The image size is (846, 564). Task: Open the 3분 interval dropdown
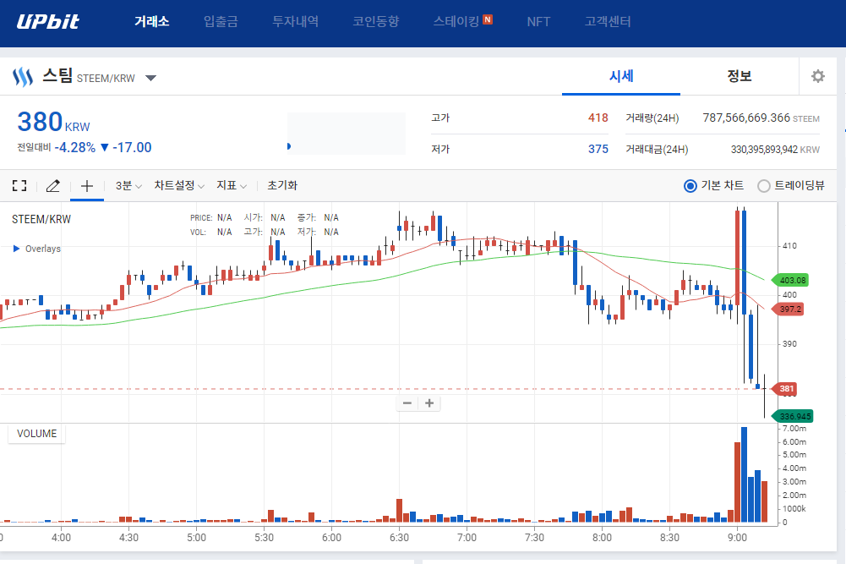coord(128,186)
